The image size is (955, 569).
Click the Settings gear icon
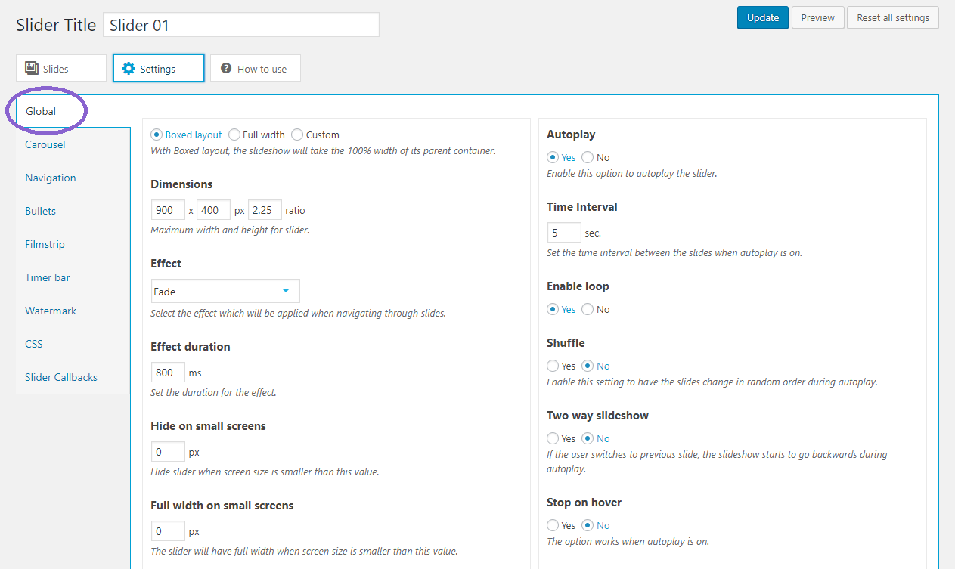click(x=129, y=68)
